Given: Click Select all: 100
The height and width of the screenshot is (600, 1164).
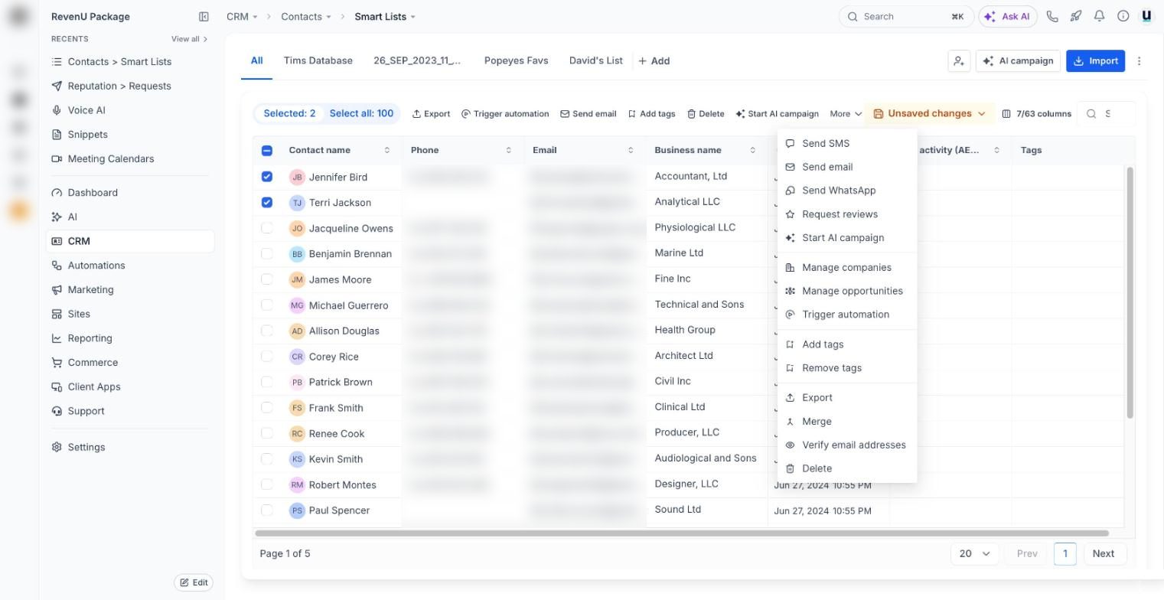Looking at the screenshot, I should [x=361, y=113].
